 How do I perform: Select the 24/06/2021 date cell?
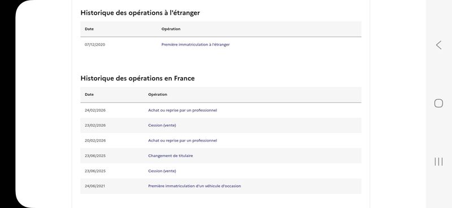click(x=95, y=186)
